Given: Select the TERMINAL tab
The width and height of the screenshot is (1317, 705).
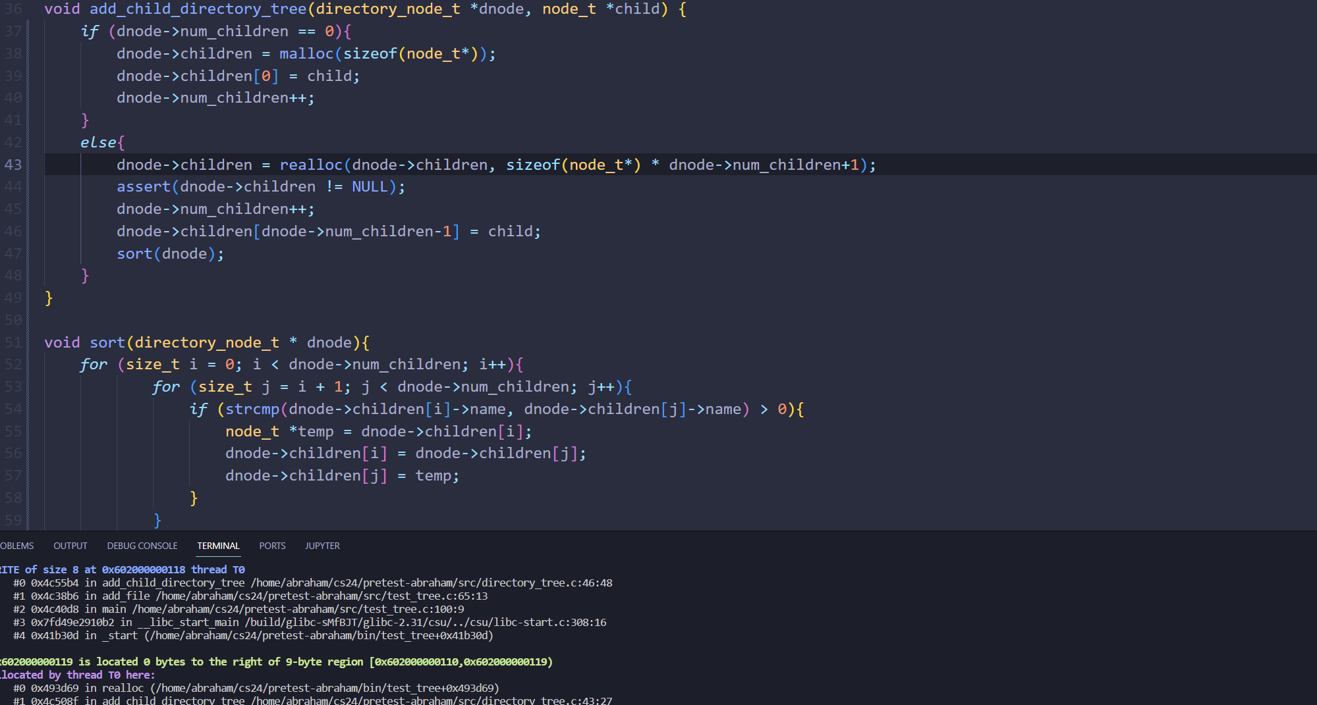Looking at the screenshot, I should 218,546.
